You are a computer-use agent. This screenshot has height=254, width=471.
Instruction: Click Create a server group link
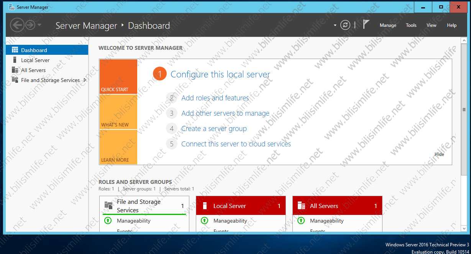[214, 128]
